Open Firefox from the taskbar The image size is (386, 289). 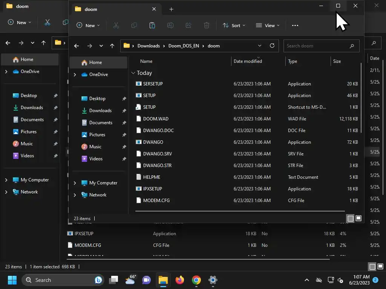[180, 280]
